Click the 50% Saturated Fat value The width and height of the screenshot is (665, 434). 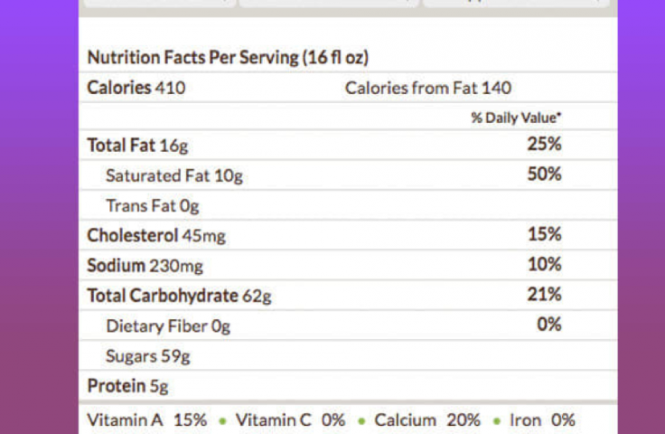[544, 175]
